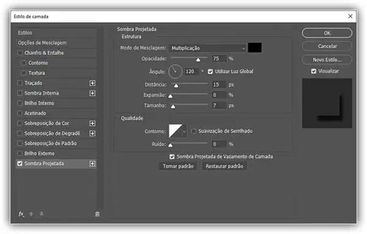Screen dimensions: 367x234
Task: Click the move effect up arrow
Action: pos(31,214)
